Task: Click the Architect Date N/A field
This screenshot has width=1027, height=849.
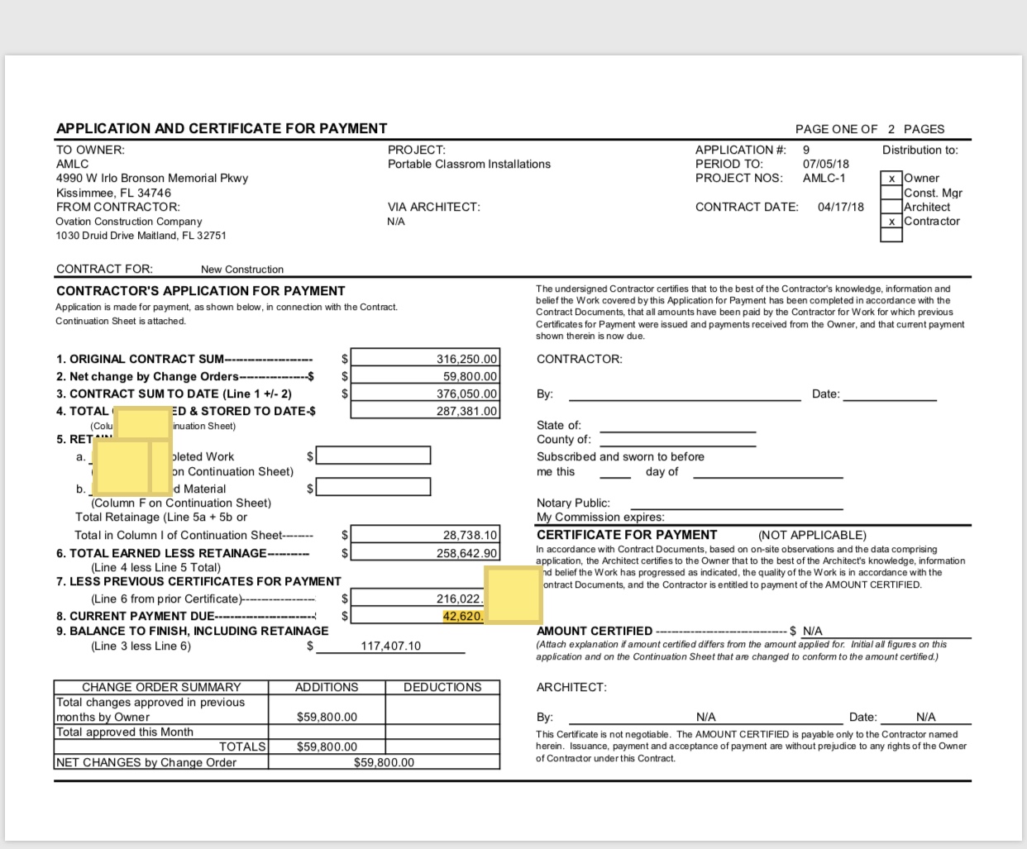Action: (x=925, y=717)
